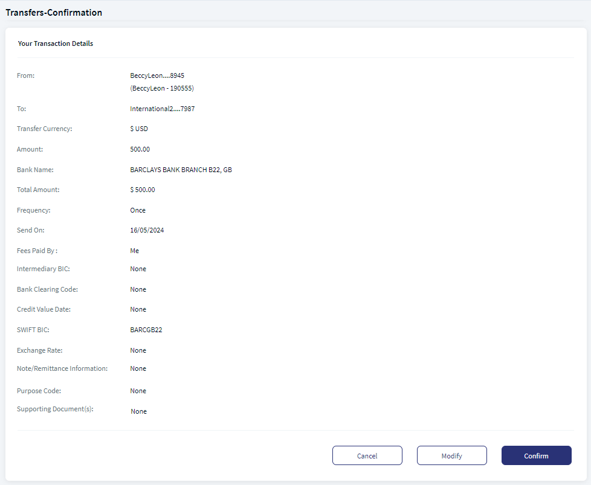Screen dimensions: 591x485
Task: Select the Transfer Currency: label
Action: 45,129
